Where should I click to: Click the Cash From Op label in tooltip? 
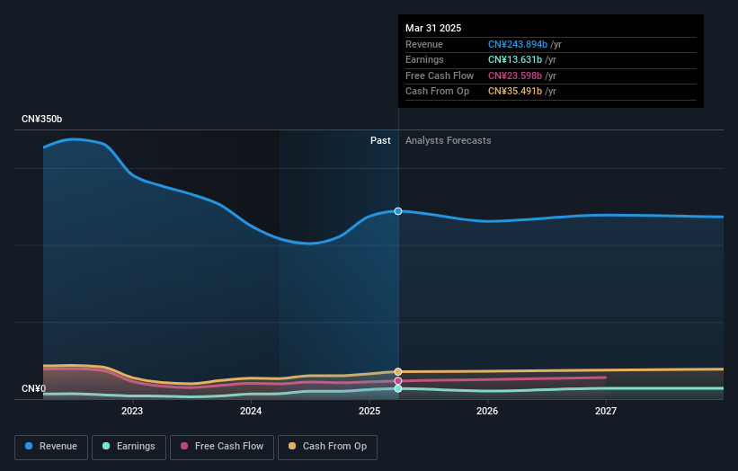pos(437,92)
